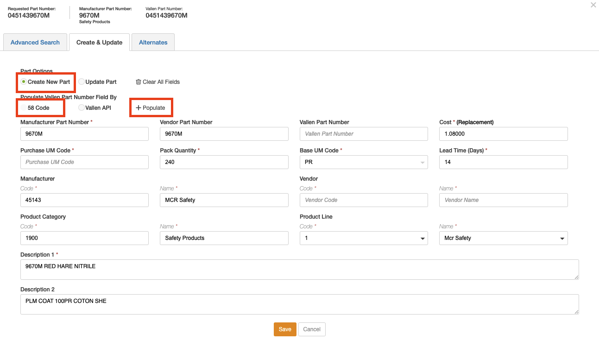Click into the Vallen Part Number field
Image resolution: width=599 pixels, height=359 pixels.
click(363, 134)
